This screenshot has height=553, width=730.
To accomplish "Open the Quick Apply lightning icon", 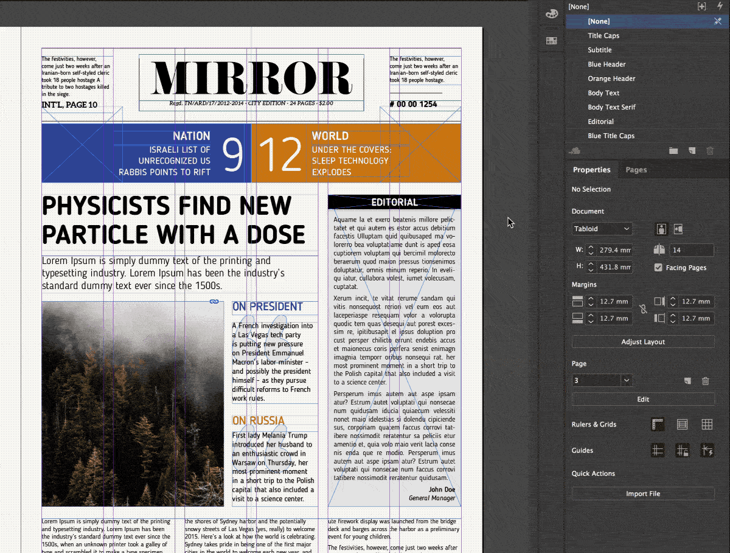I will click(x=720, y=6).
